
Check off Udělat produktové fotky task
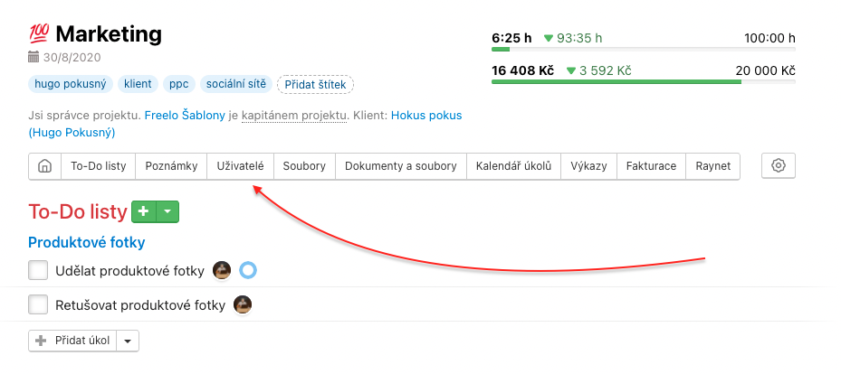[x=38, y=270]
